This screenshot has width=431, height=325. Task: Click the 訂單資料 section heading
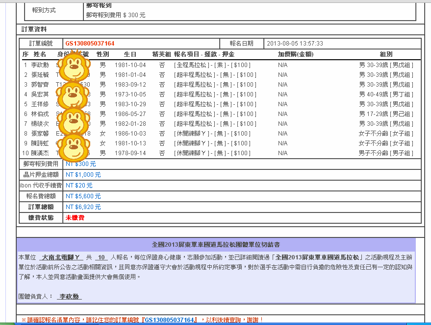34,29
